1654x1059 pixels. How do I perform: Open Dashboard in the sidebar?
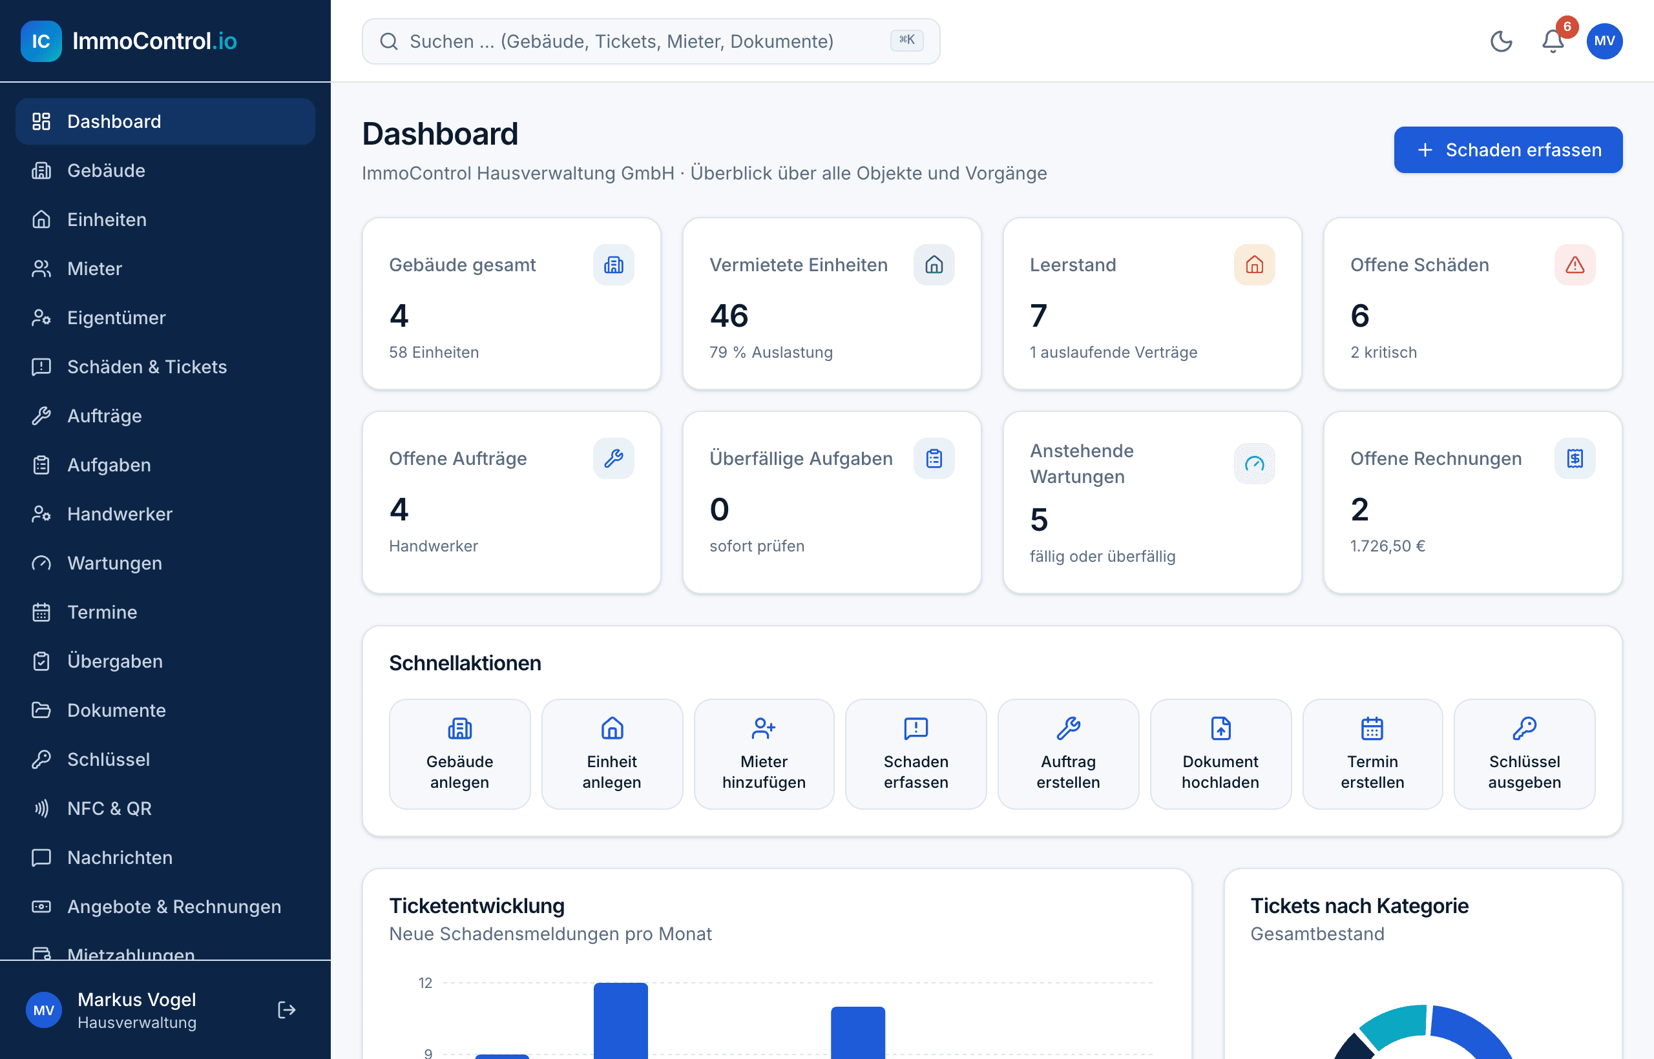click(165, 121)
